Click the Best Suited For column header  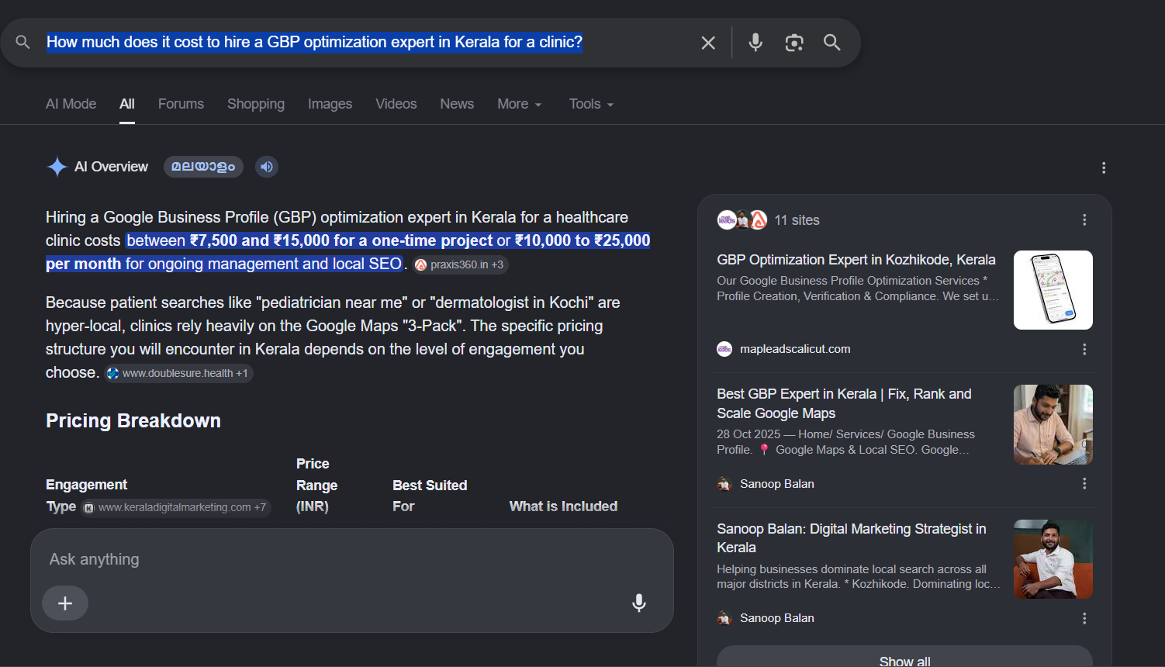[x=430, y=496]
